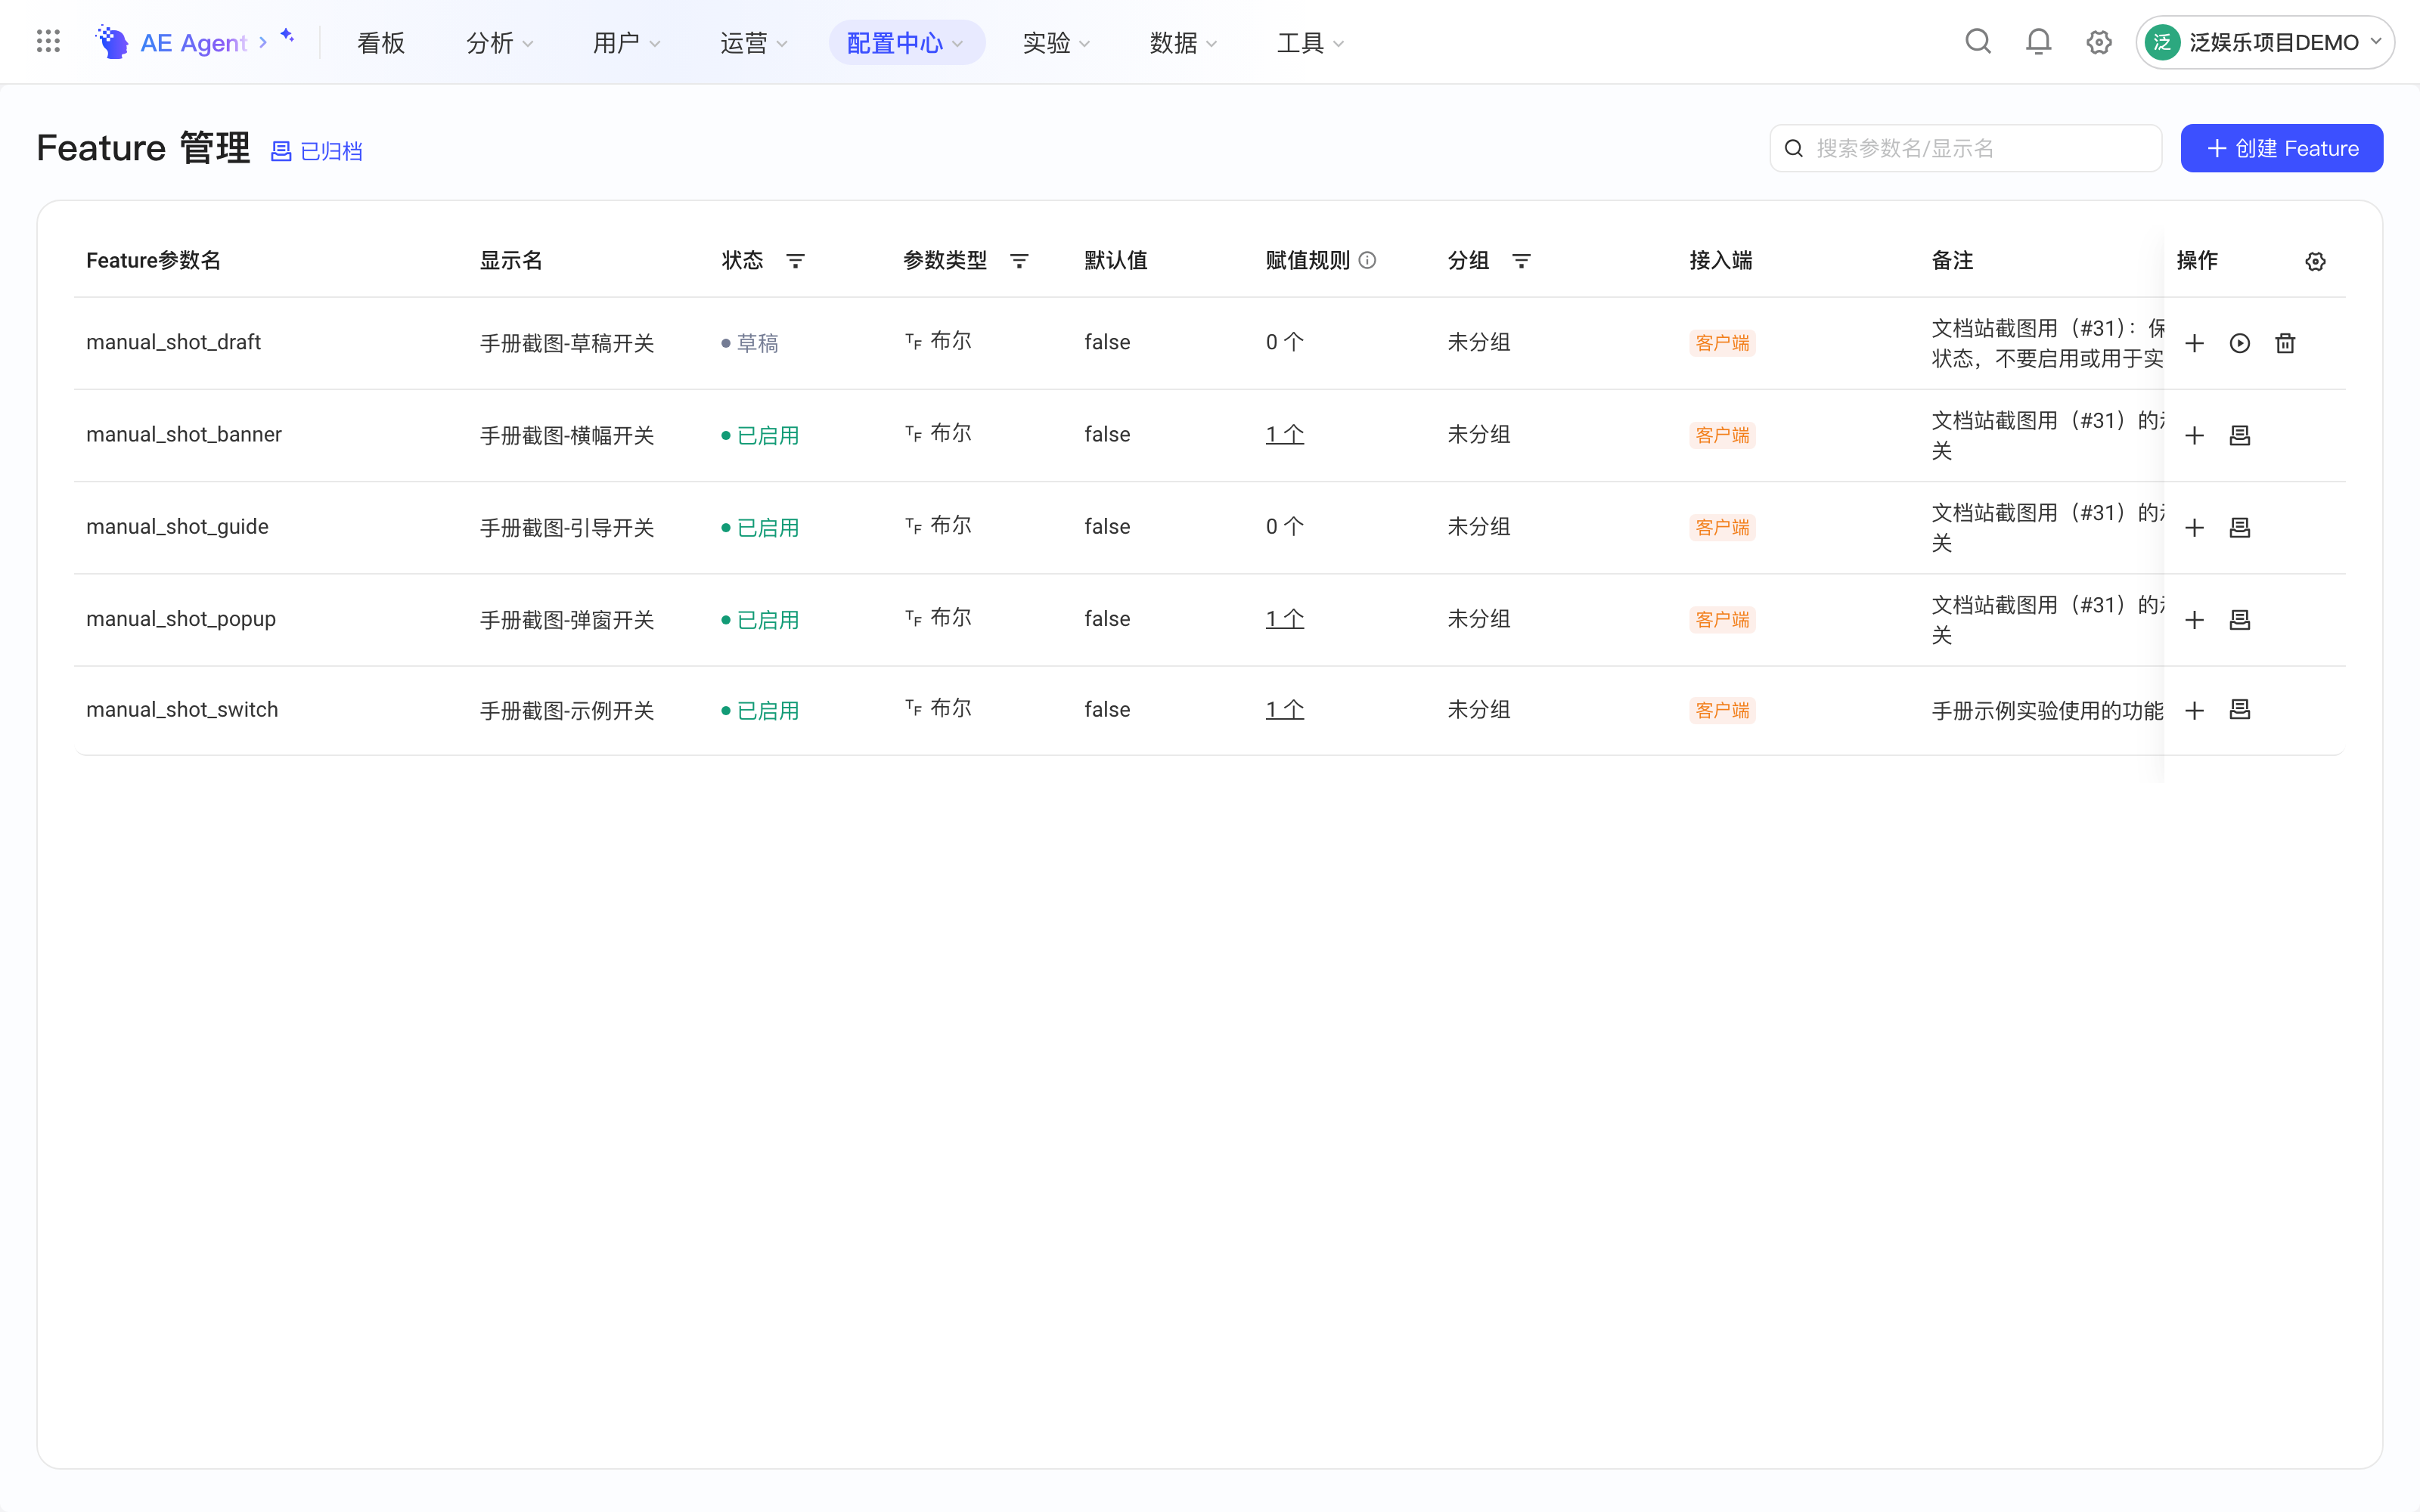Image resolution: width=2420 pixels, height=1512 pixels.
Task: Expand the 数据 menu
Action: pyautogui.click(x=1183, y=43)
